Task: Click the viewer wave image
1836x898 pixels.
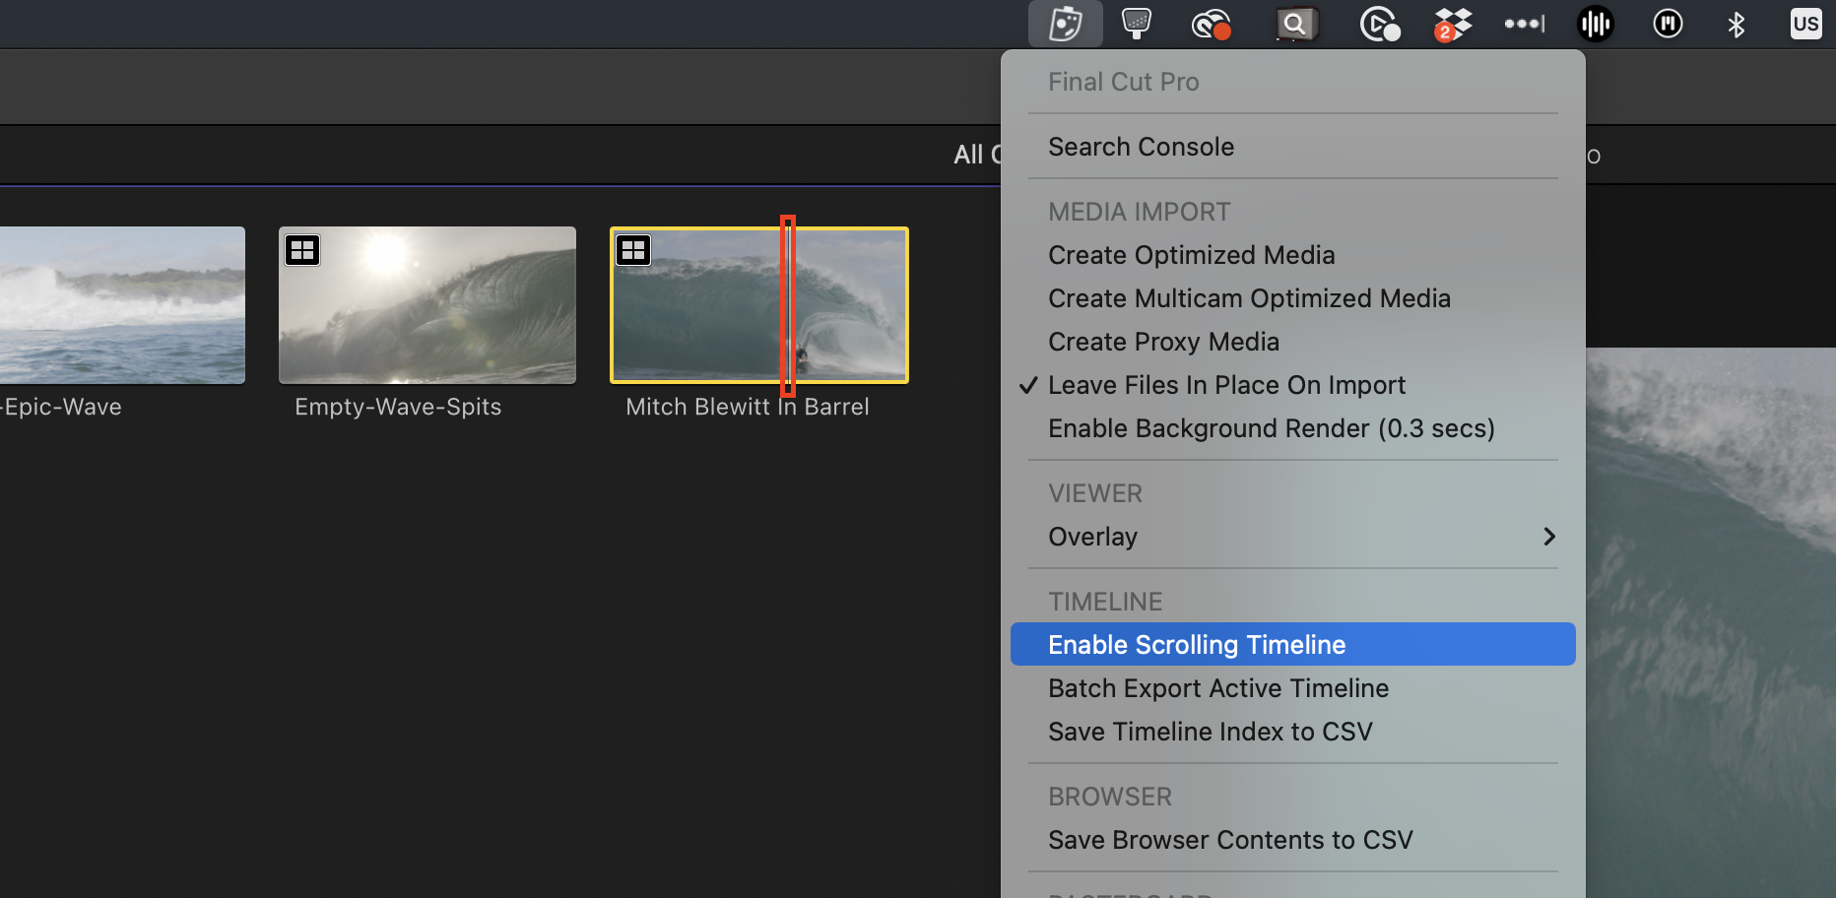Action: (x=1711, y=622)
